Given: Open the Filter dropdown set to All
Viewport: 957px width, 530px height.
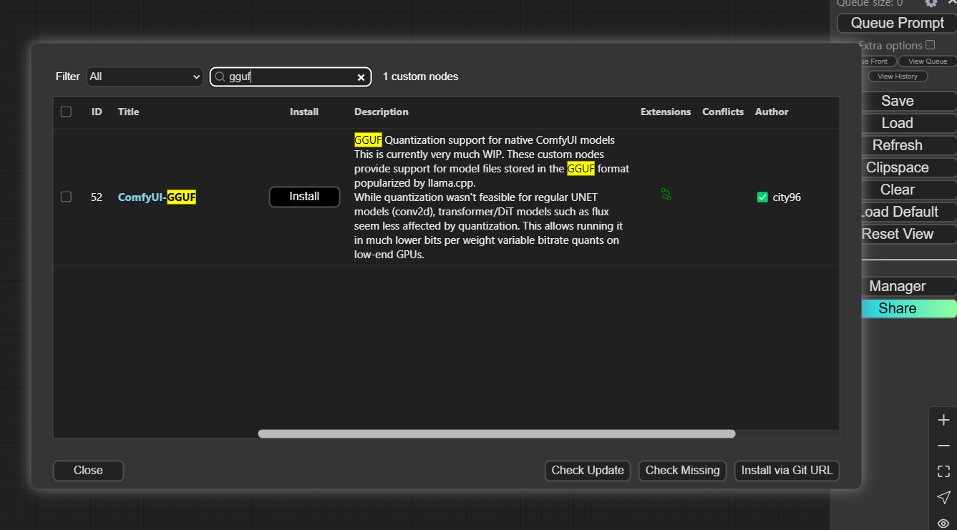Looking at the screenshot, I should (x=145, y=77).
